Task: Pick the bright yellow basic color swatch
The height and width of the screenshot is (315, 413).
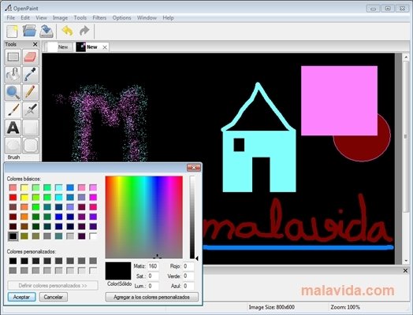Action: coord(24,197)
